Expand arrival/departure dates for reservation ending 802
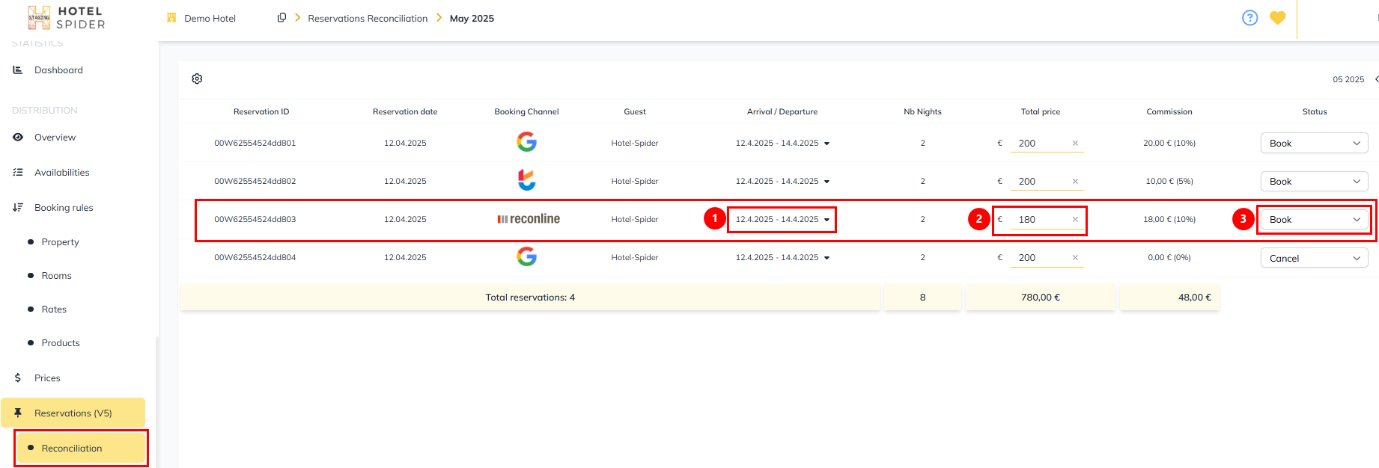This screenshot has height=468, width=1379. 827,182
